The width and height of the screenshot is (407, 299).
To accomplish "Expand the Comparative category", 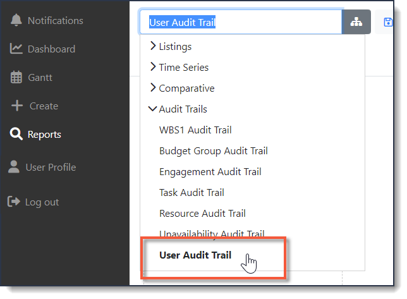I will (x=182, y=88).
